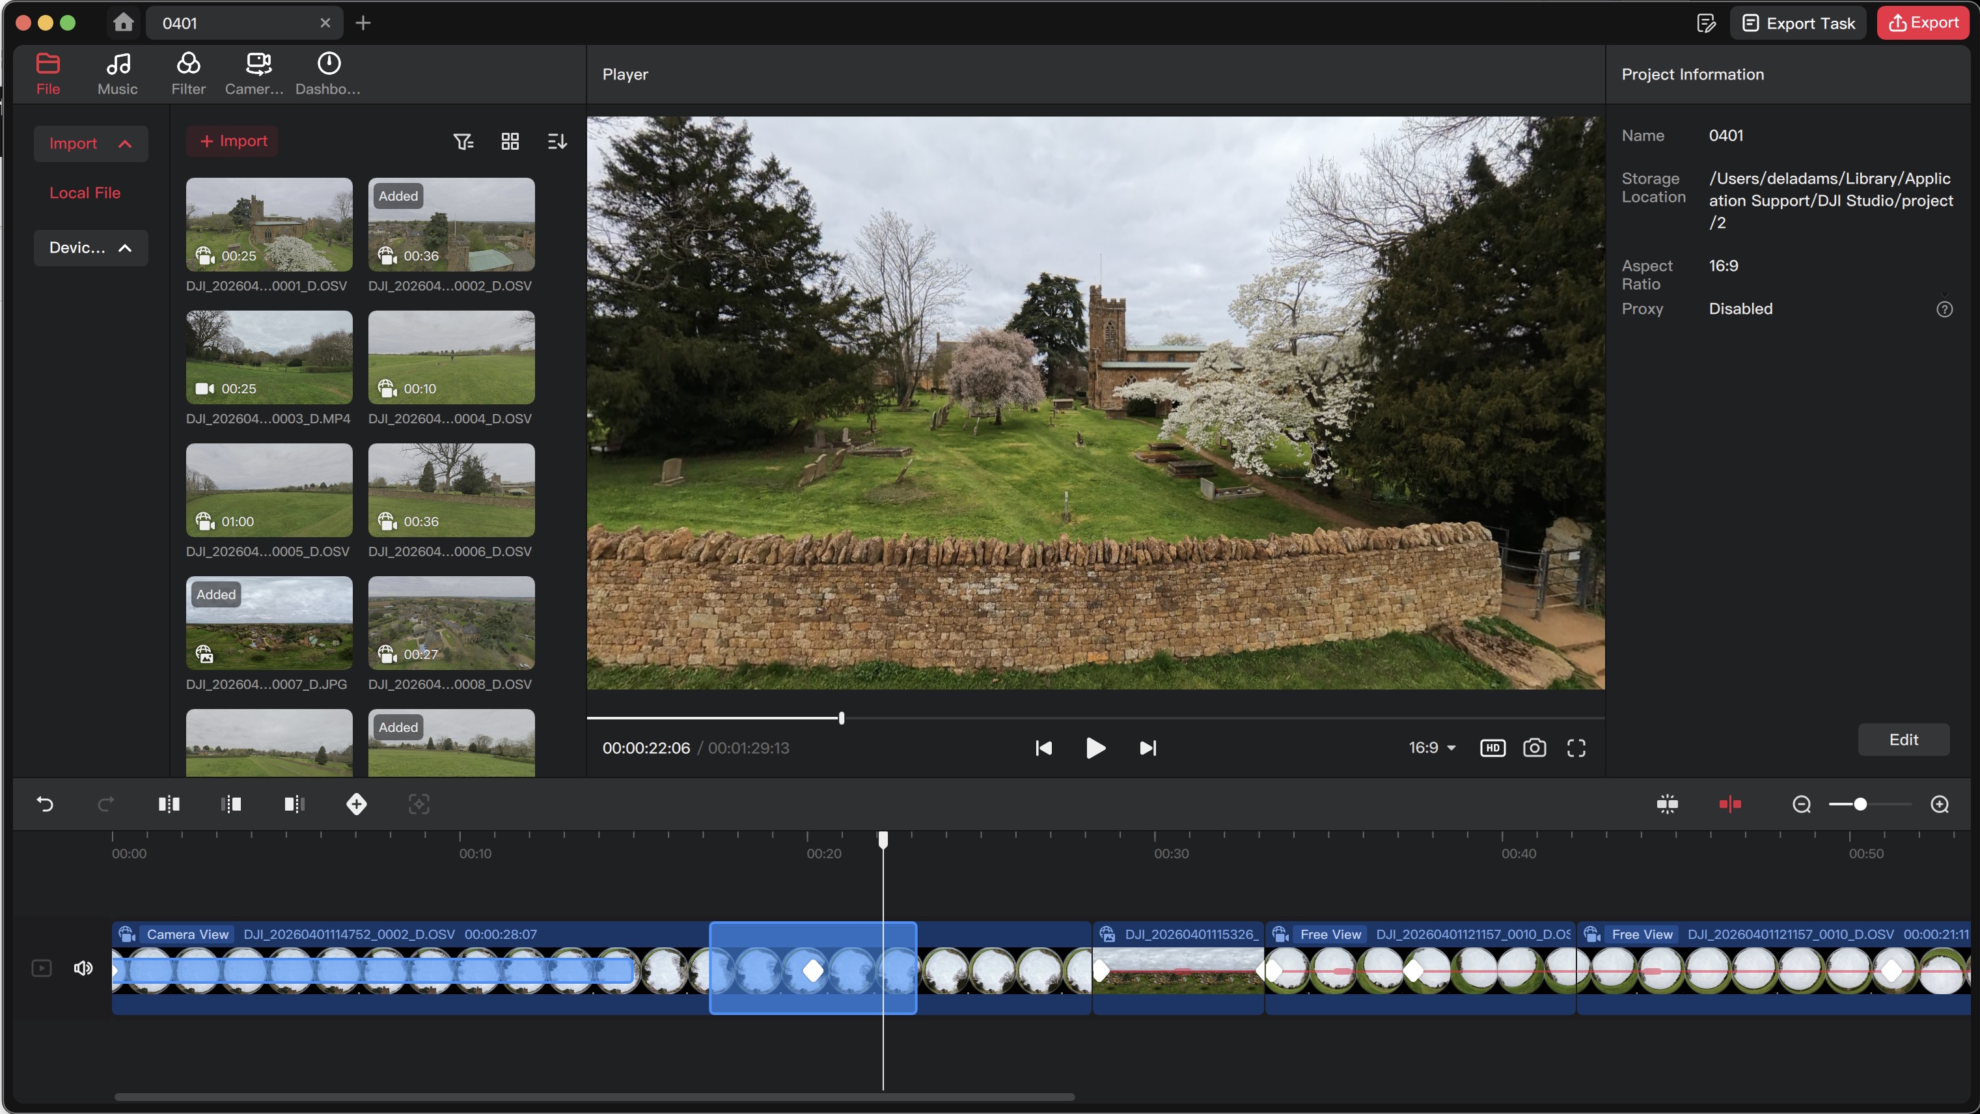Open the filter media list icon
Screen dimensions: 1980x1114
point(464,141)
